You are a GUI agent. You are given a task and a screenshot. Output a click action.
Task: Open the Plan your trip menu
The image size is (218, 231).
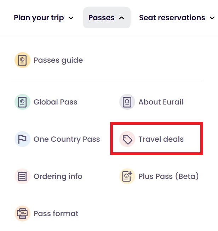coord(39,18)
